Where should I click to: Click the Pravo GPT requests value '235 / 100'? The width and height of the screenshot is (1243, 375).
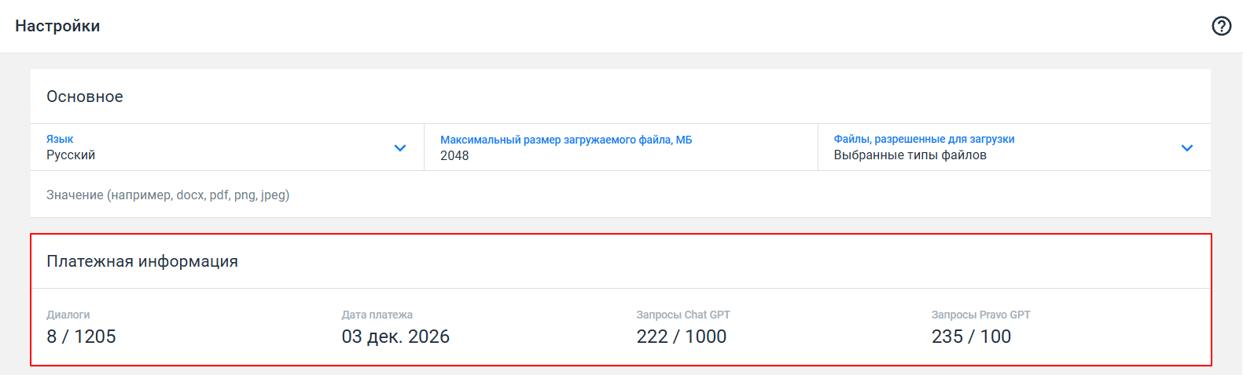point(971,337)
